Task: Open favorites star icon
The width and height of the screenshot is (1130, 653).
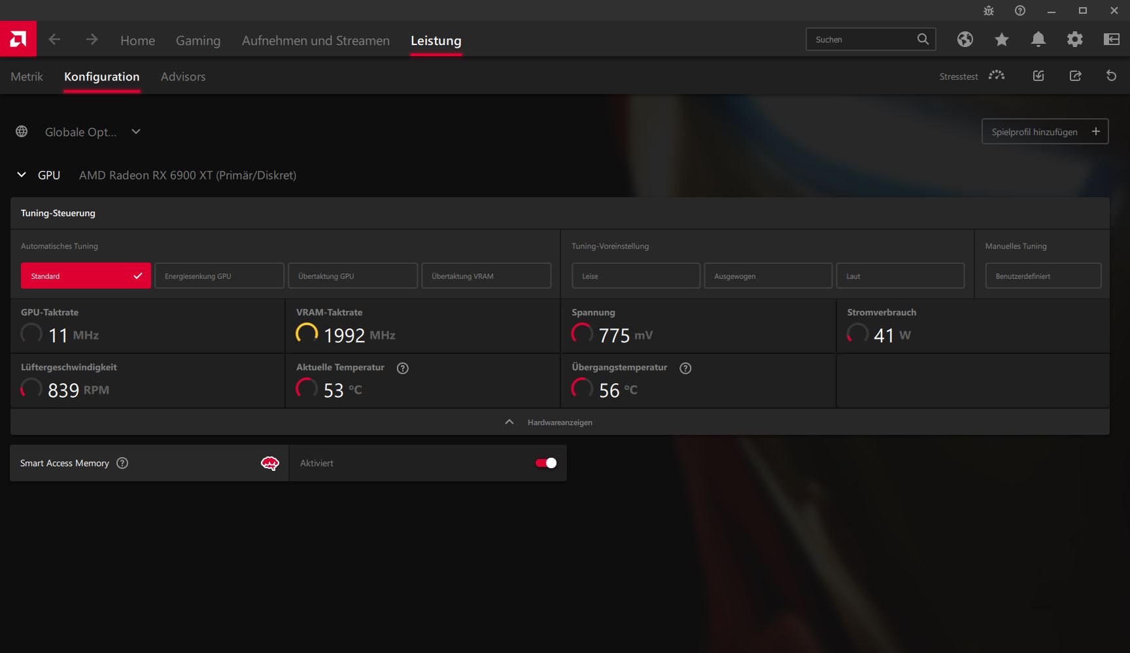Action: click(1001, 40)
